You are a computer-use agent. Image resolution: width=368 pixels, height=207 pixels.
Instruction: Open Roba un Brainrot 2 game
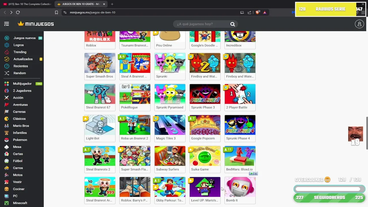135,128
